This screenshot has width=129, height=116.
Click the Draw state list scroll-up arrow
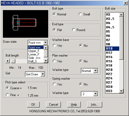click(46, 48)
